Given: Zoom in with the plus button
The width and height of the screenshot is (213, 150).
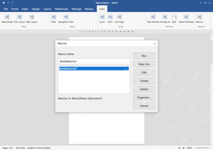Looking at the screenshot, I should pos(209,148).
